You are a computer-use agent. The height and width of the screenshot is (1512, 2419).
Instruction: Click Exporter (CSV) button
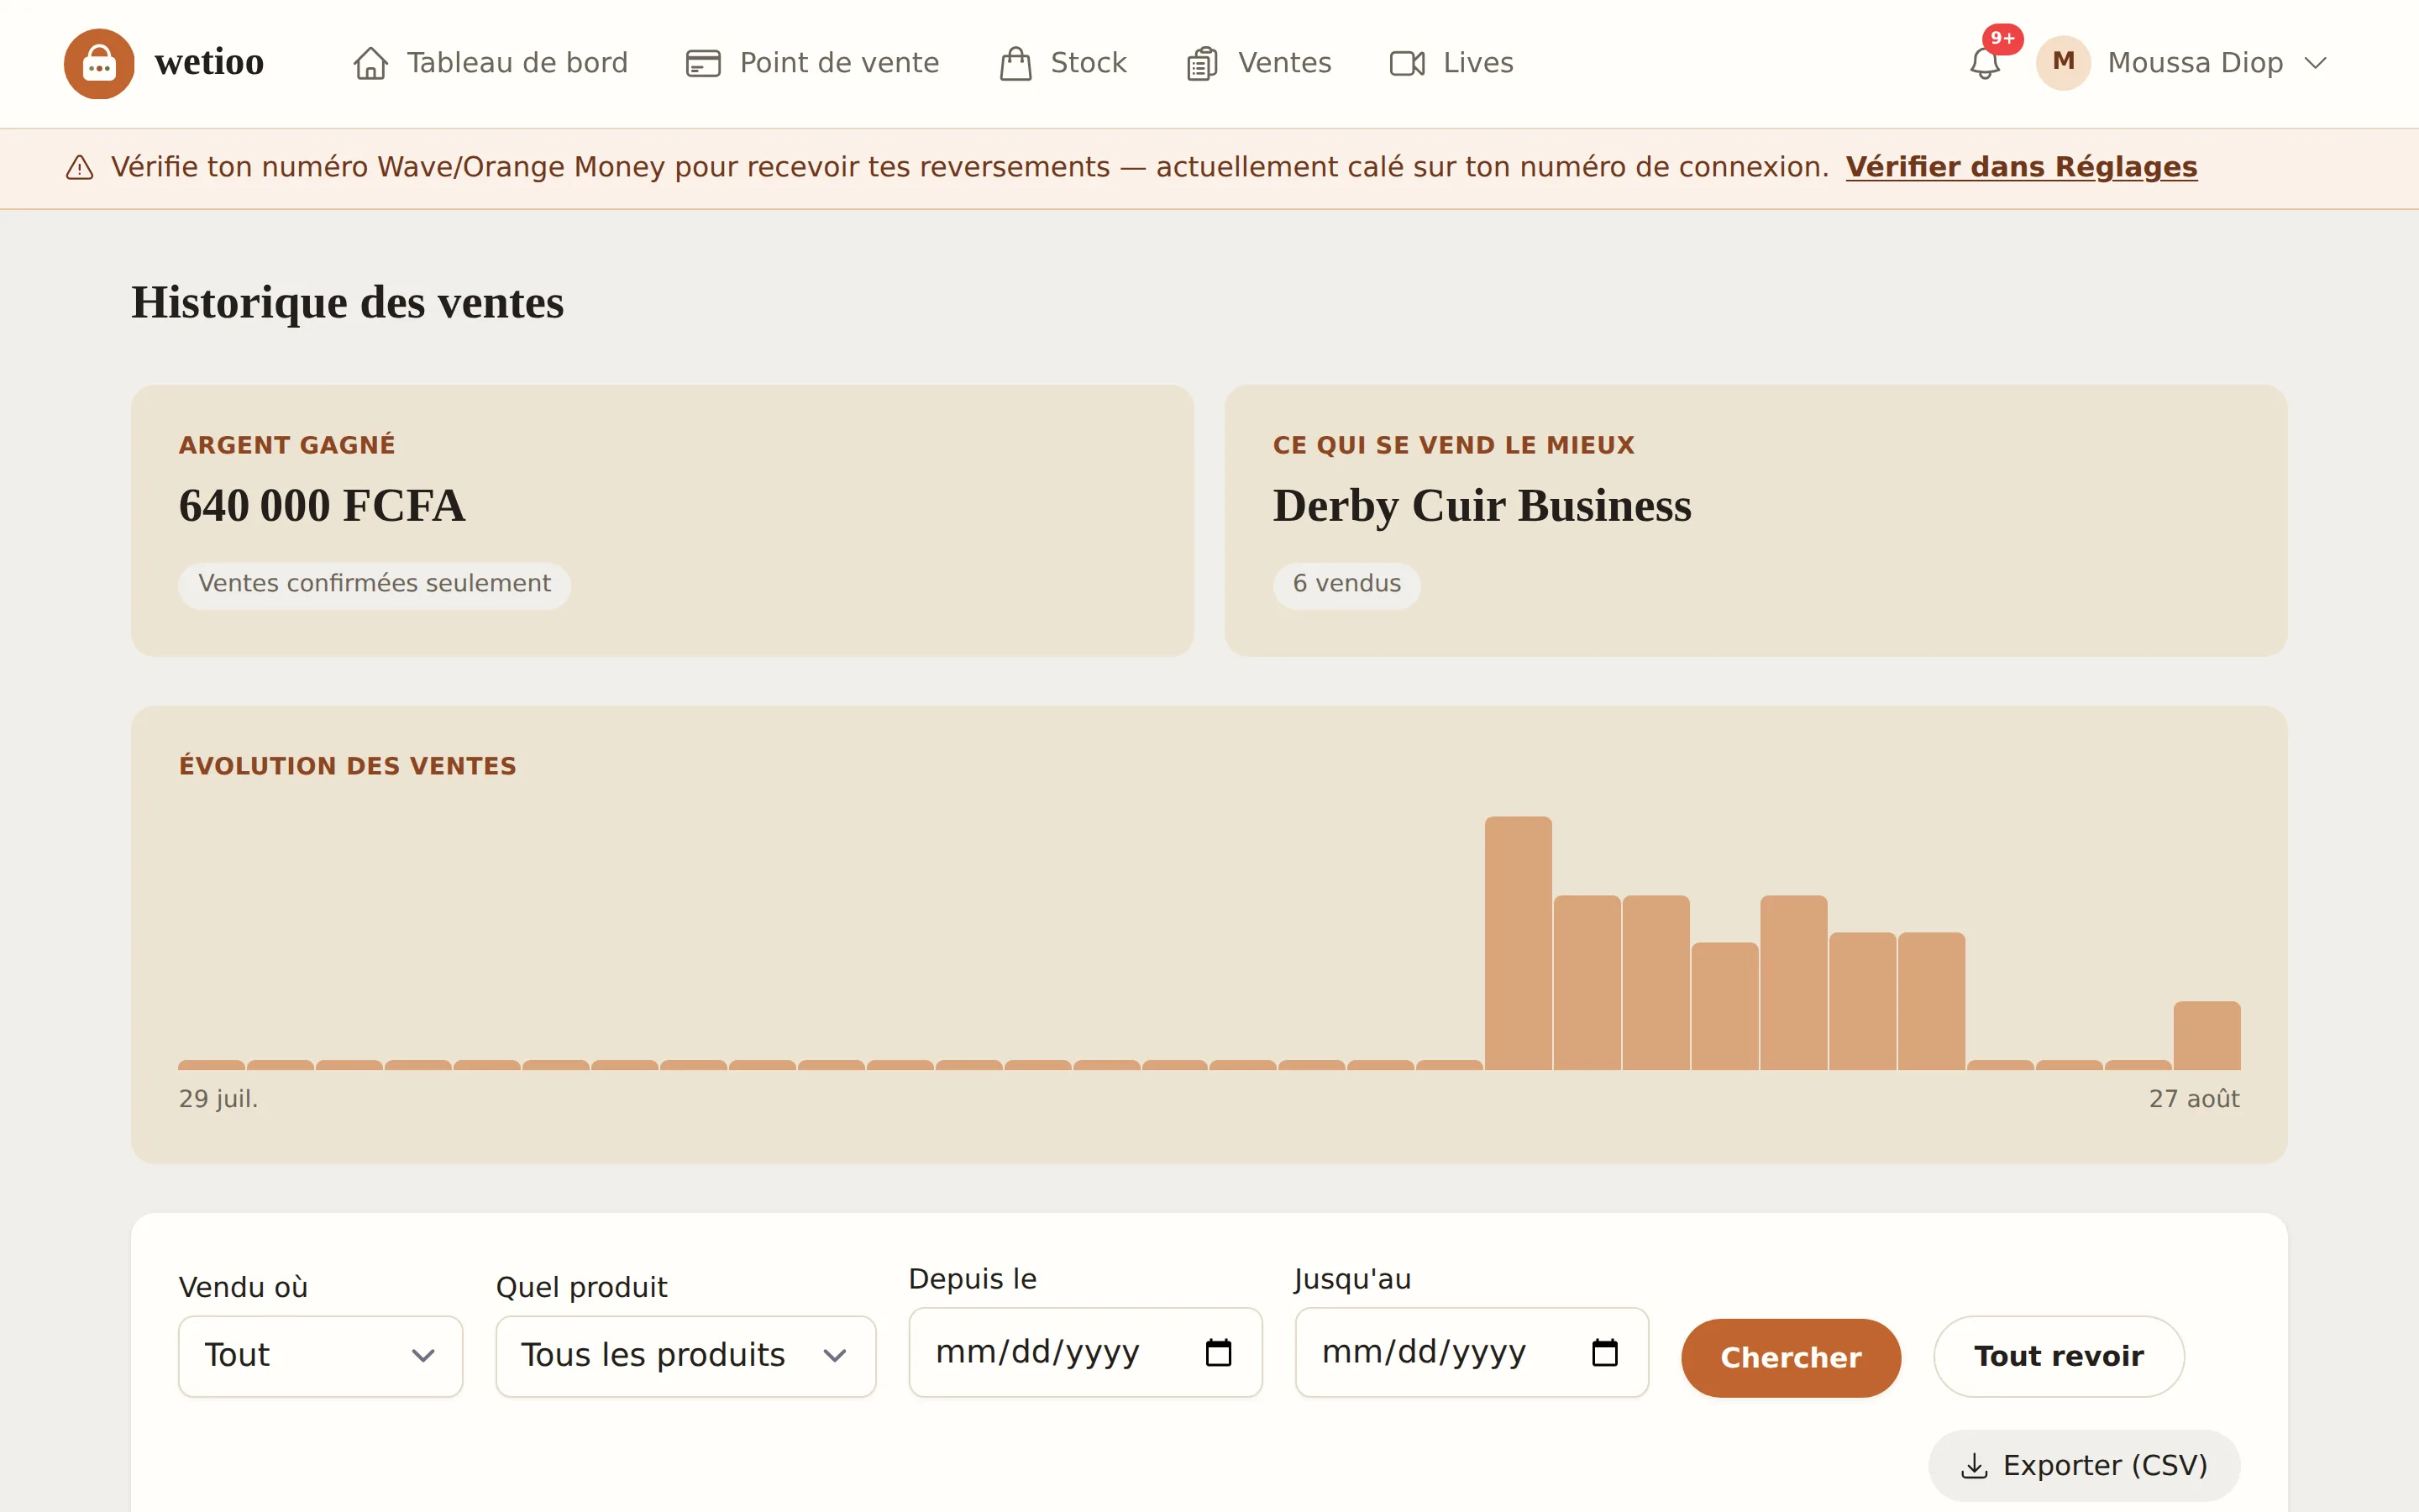pos(2084,1466)
